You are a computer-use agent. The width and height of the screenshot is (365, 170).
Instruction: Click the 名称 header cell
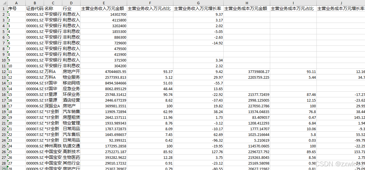[53, 9]
